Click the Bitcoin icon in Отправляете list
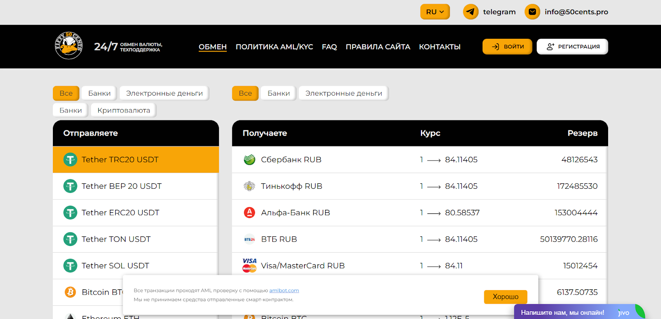661x319 pixels. coord(70,292)
